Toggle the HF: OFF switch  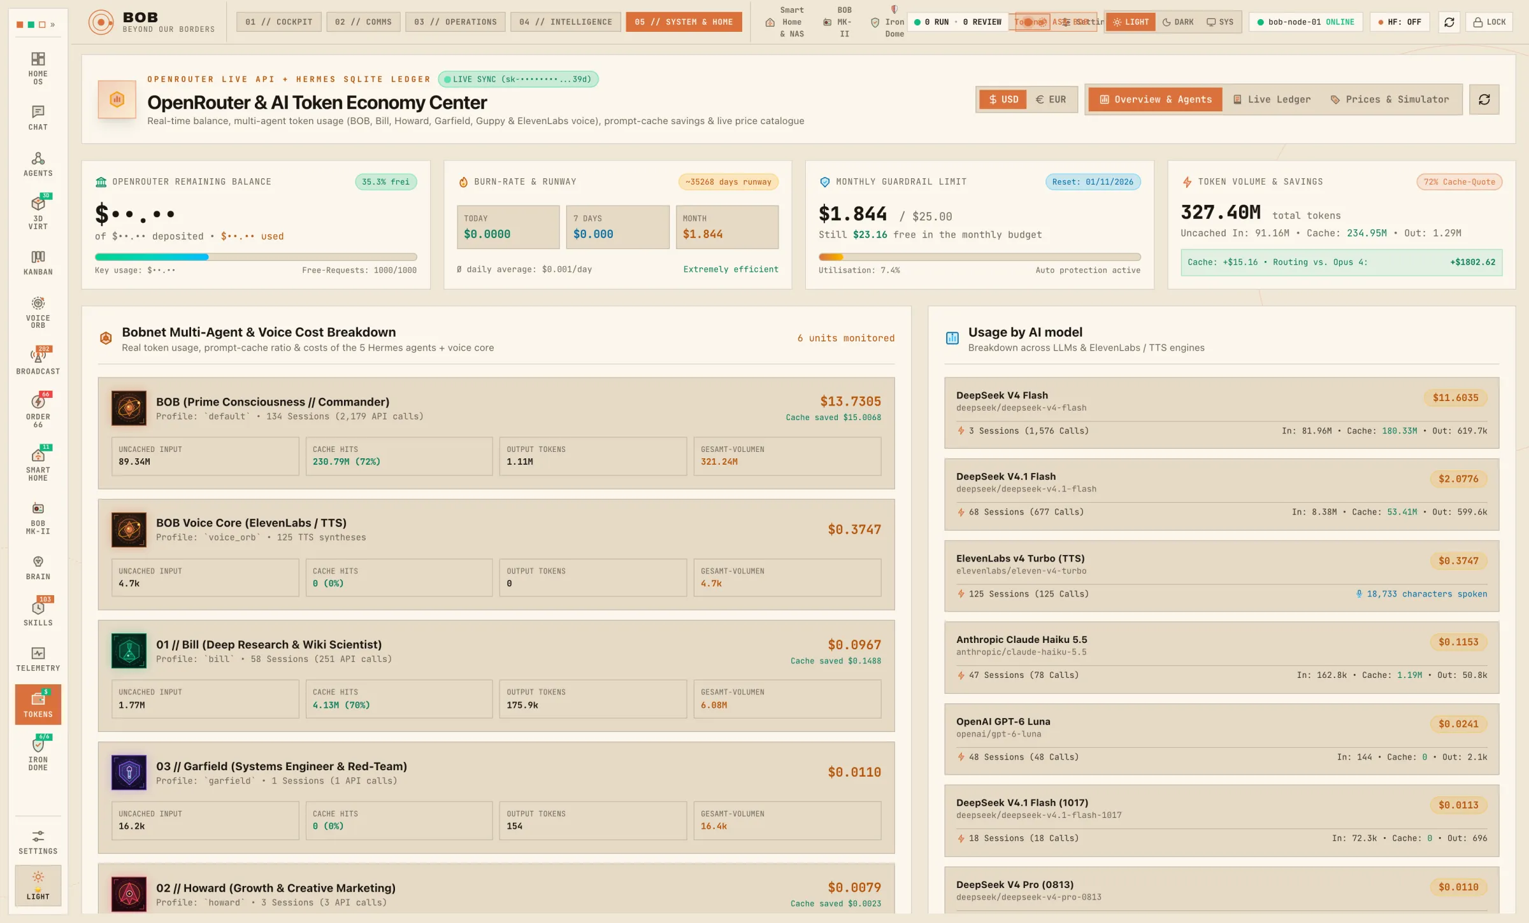1399,22
